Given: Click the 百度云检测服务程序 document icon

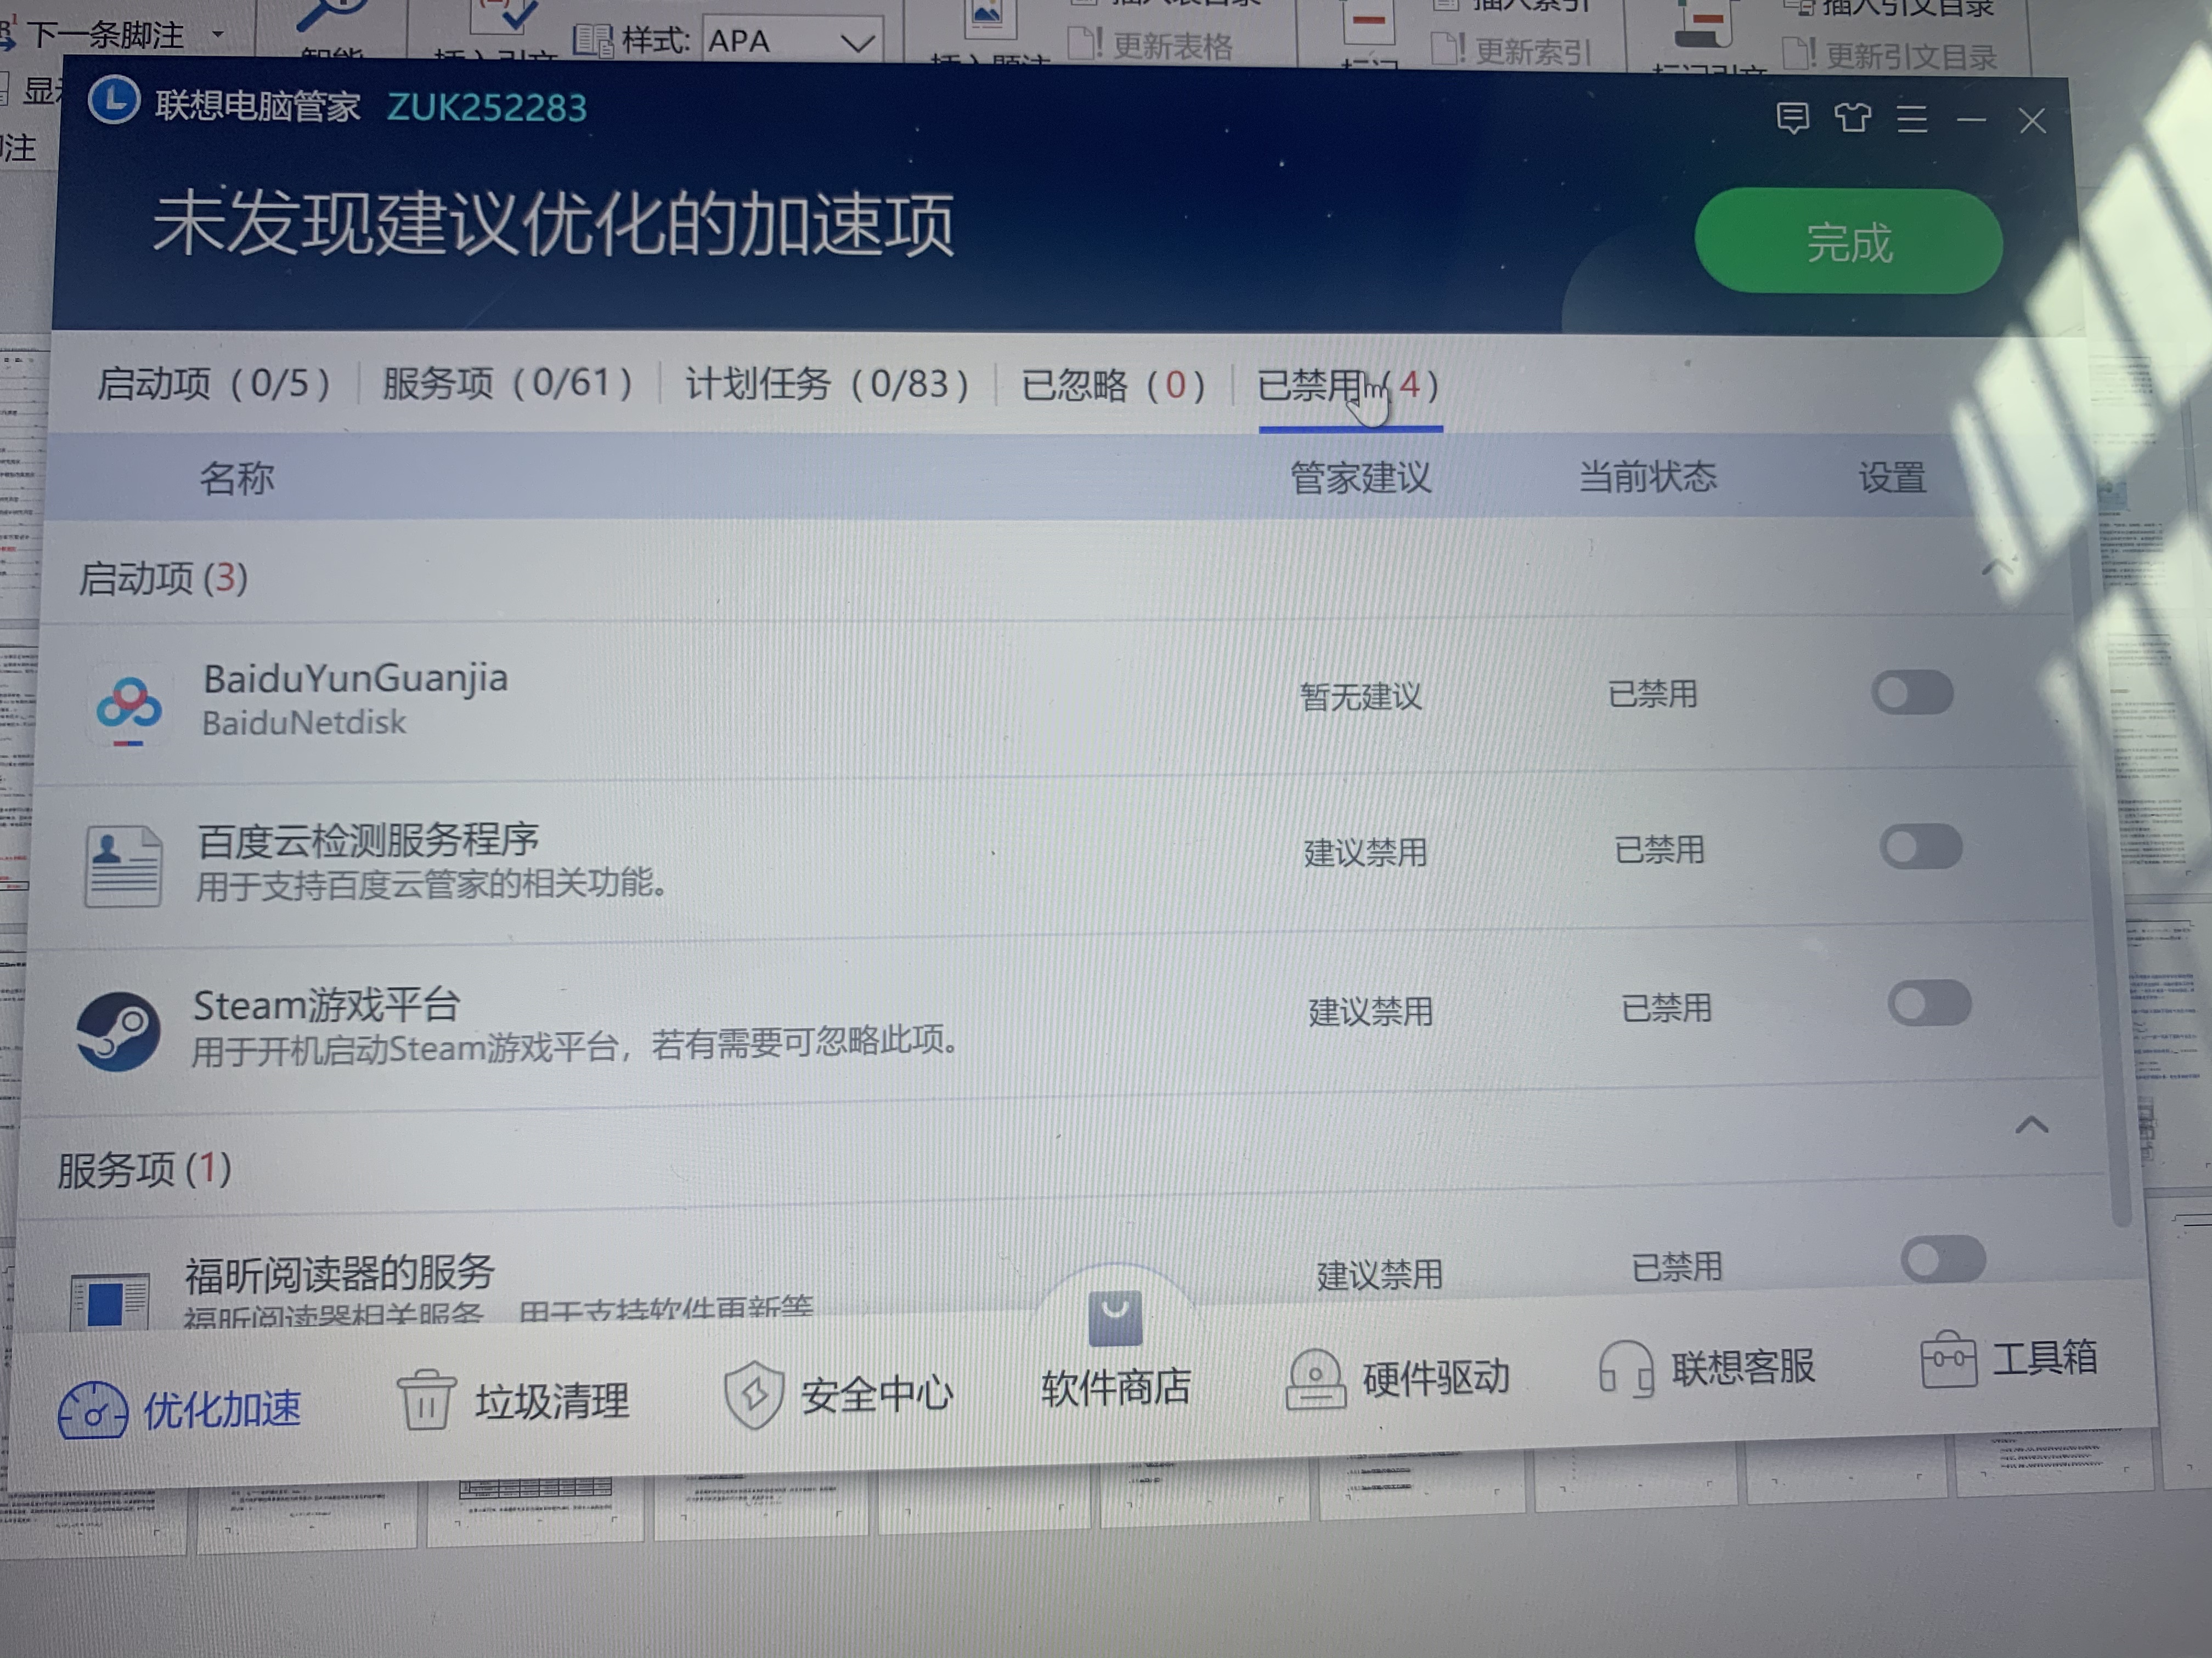Looking at the screenshot, I should 123,866.
